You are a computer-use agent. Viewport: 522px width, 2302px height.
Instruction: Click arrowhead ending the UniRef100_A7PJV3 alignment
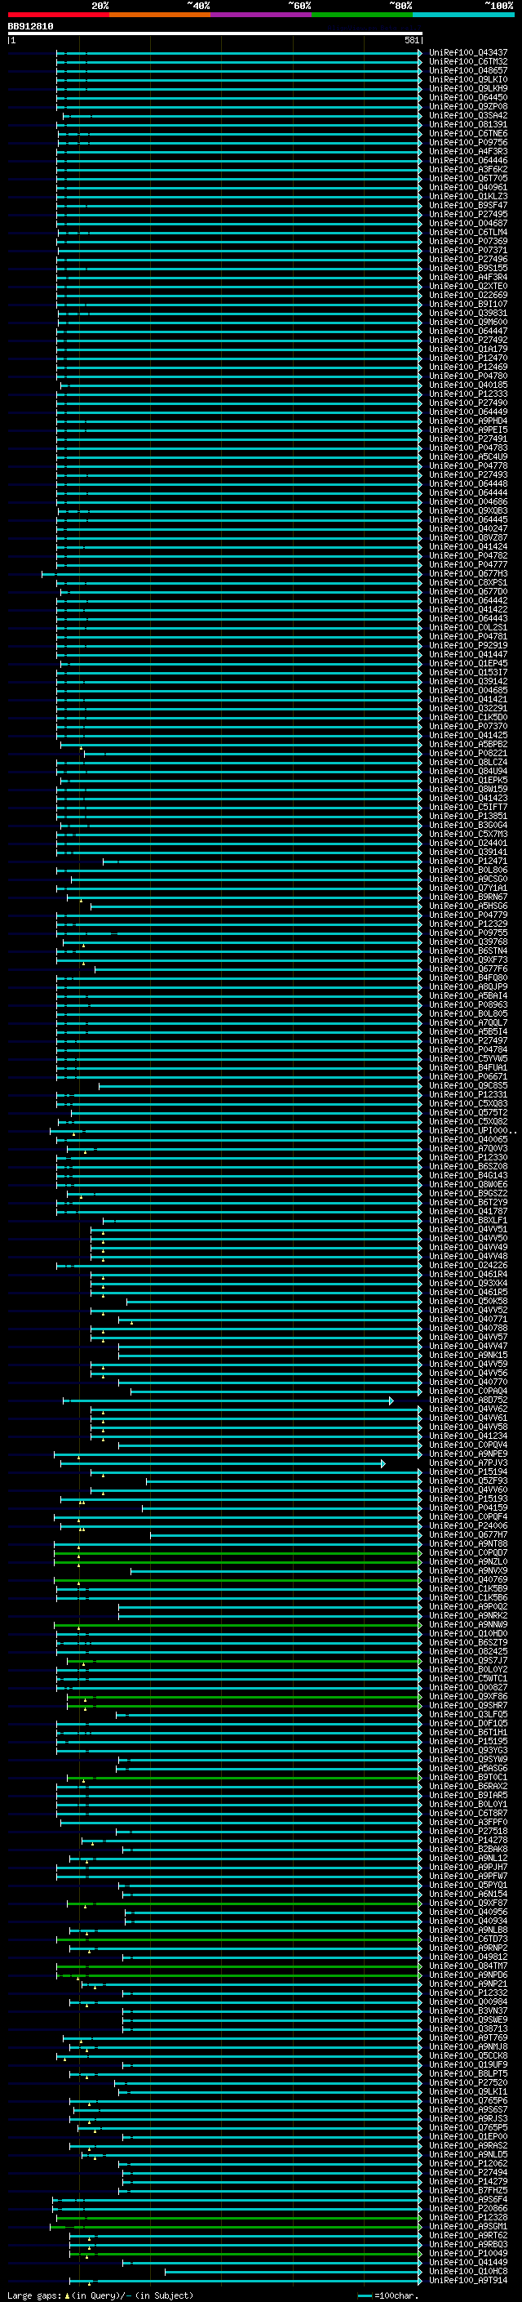[383, 1464]
